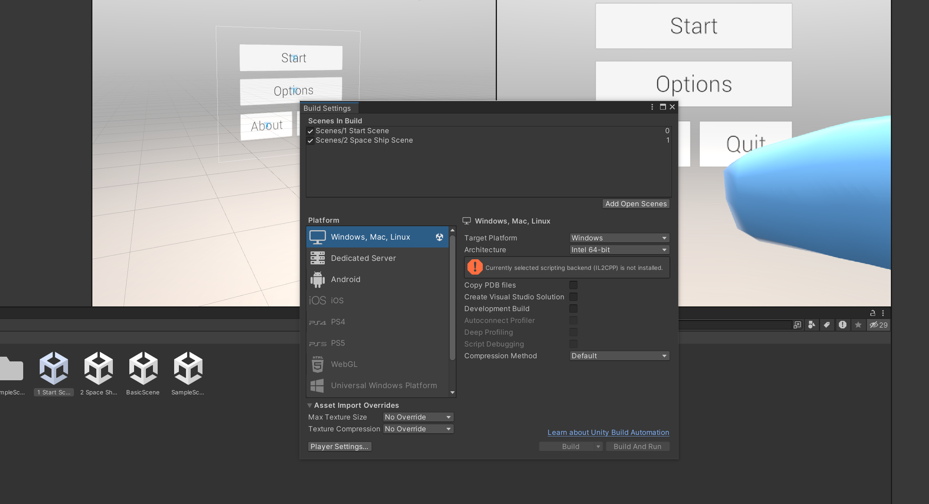Image resolution: width=929 pixels, height=504 pixels.
Task: Open the Architecture dropdown set to Intel 64-bit
Action: [x=619, y=250]
